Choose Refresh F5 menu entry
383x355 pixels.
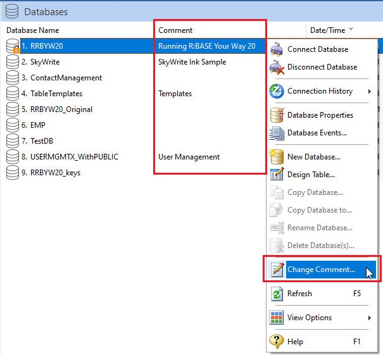pyautogui.click(x=322, y=294)
